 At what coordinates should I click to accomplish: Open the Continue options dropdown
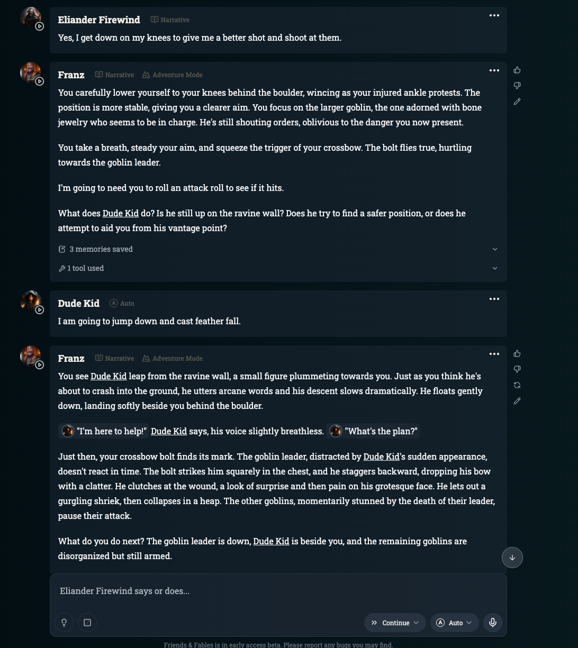pyautogui.click(x=416, y=623)
